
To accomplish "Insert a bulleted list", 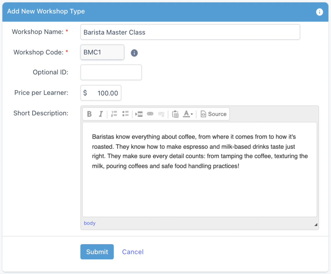I will (125, 114).
